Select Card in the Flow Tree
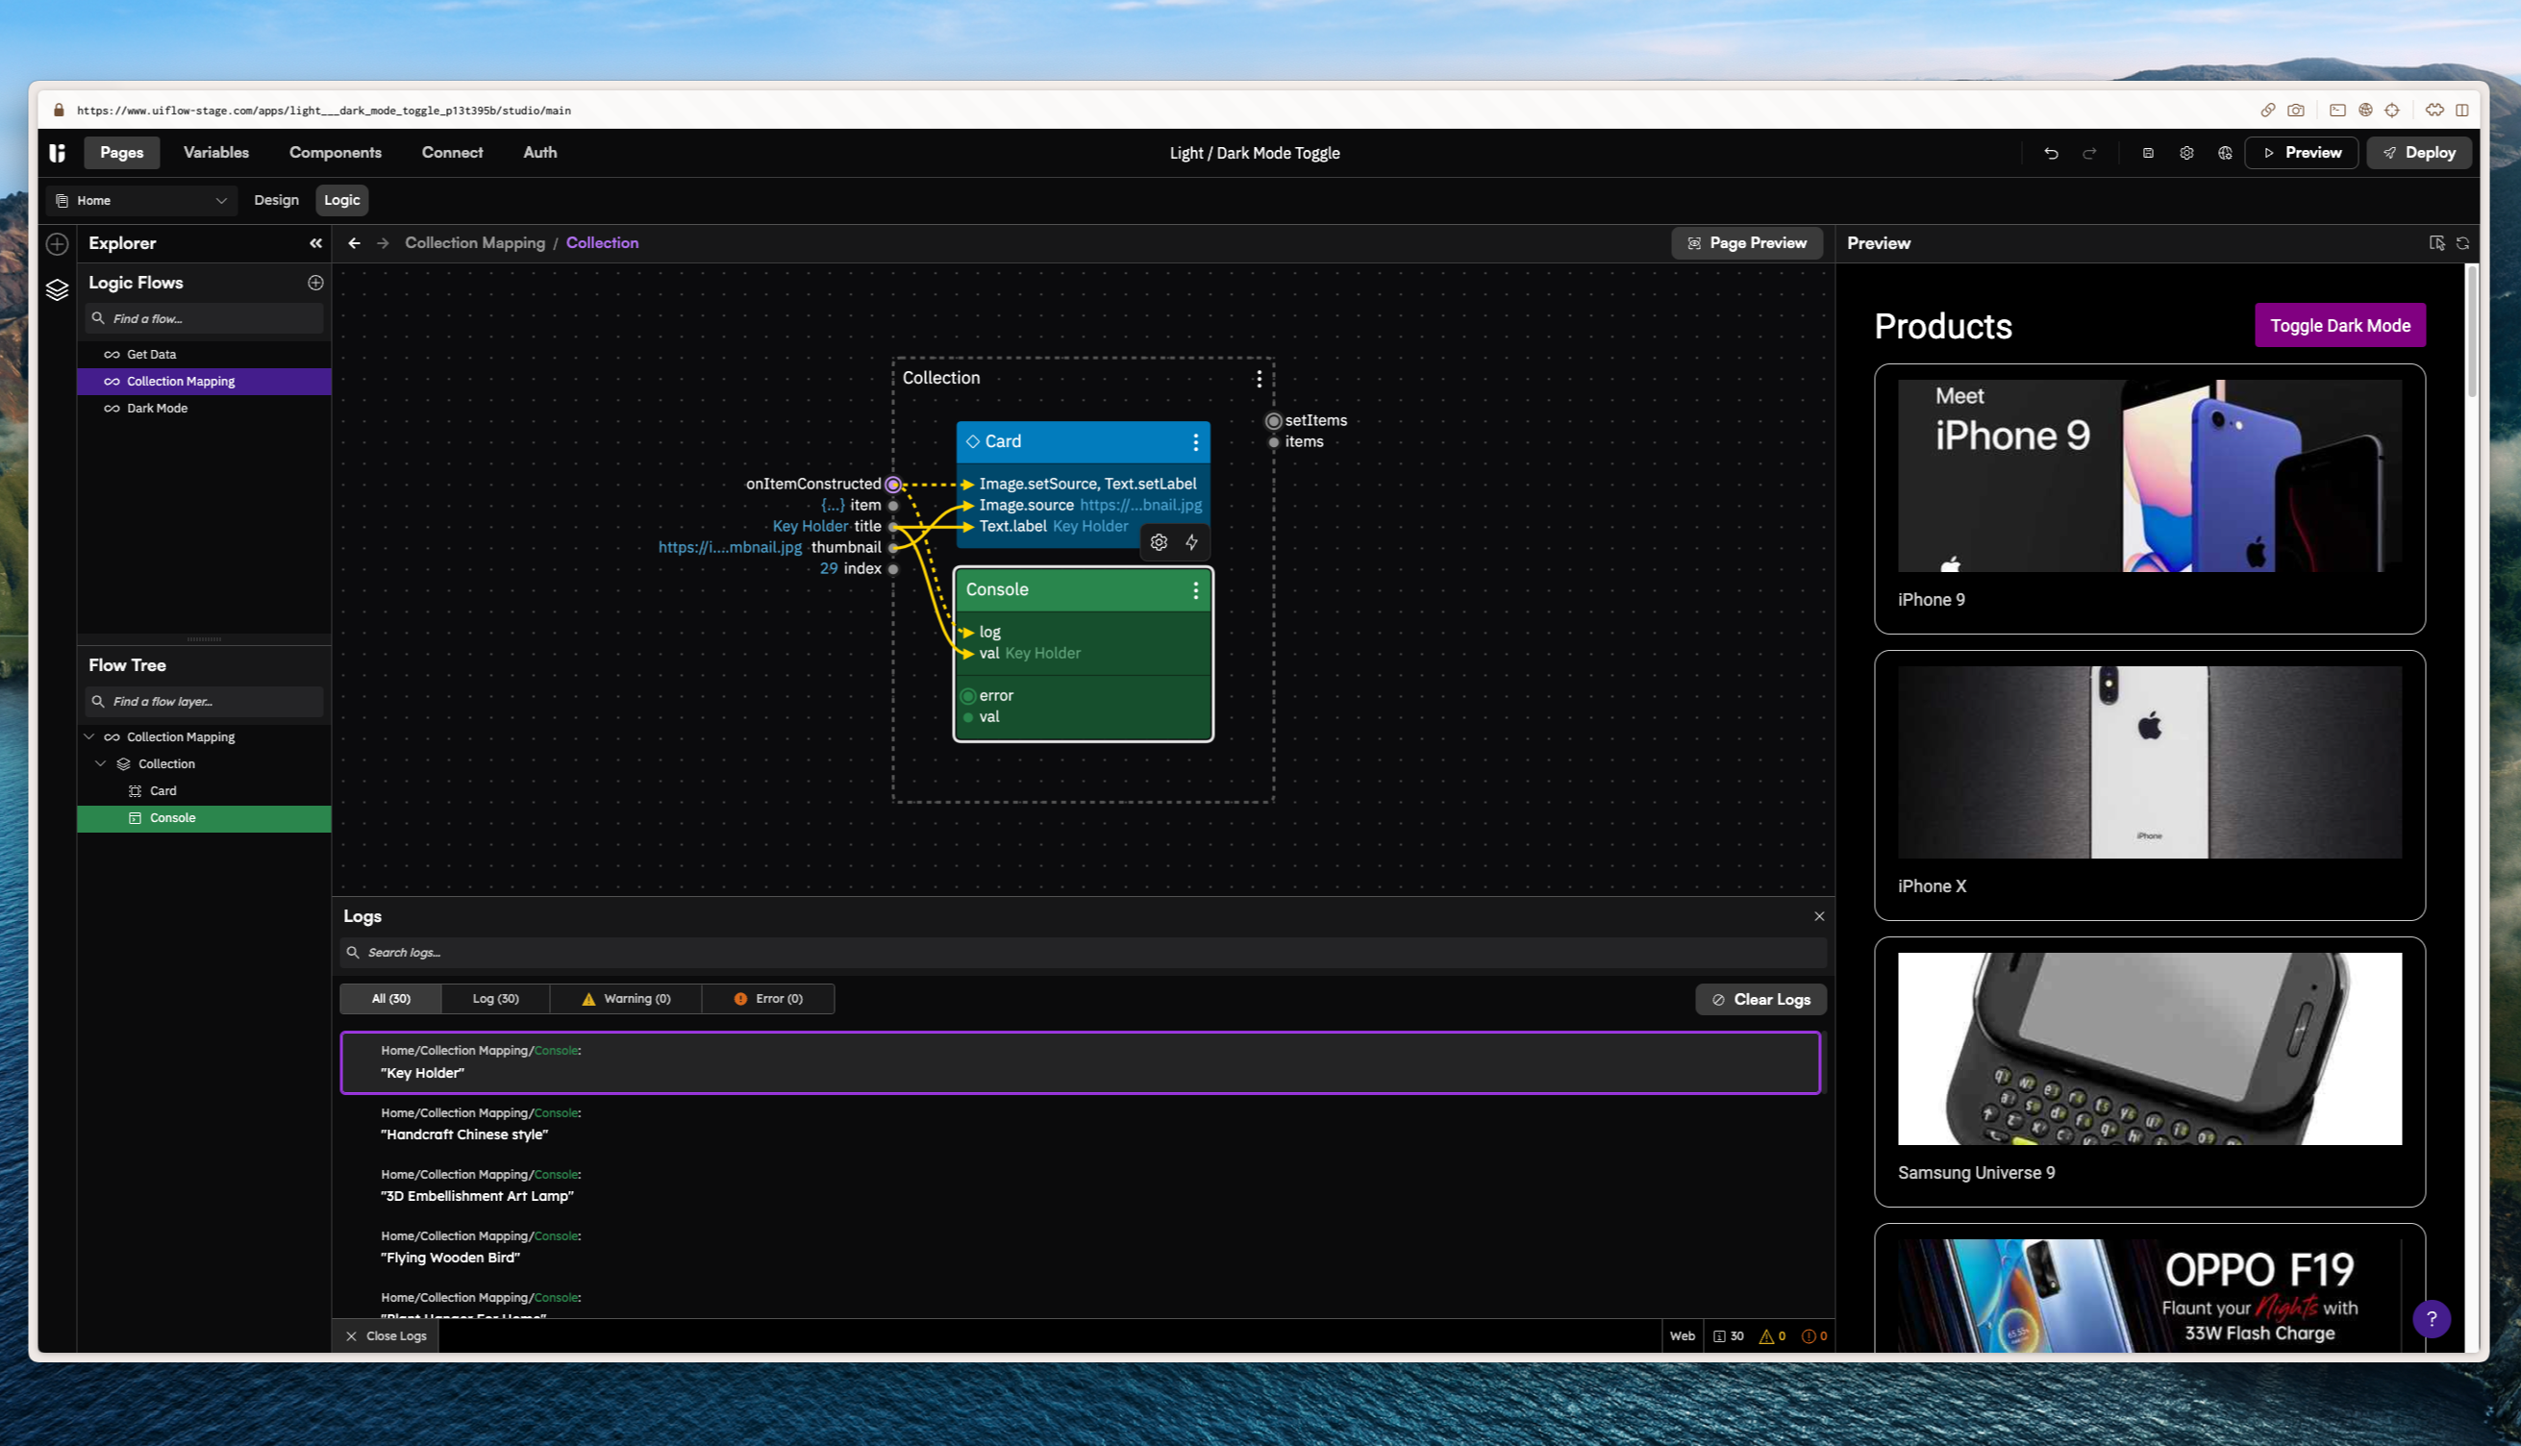2521x1446 pixels. pyautogui.click(x=204, y=790)
